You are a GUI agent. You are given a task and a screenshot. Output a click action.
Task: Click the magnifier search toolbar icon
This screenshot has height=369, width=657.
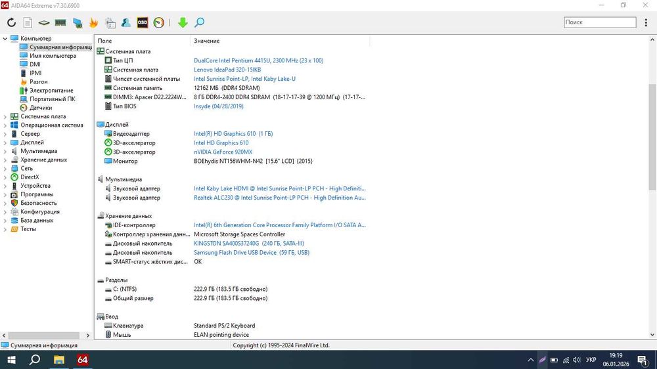[200, 22]
